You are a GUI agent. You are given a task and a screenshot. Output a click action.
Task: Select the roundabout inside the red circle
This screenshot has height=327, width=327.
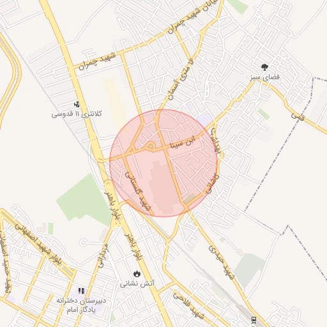[x=151, y=146]
